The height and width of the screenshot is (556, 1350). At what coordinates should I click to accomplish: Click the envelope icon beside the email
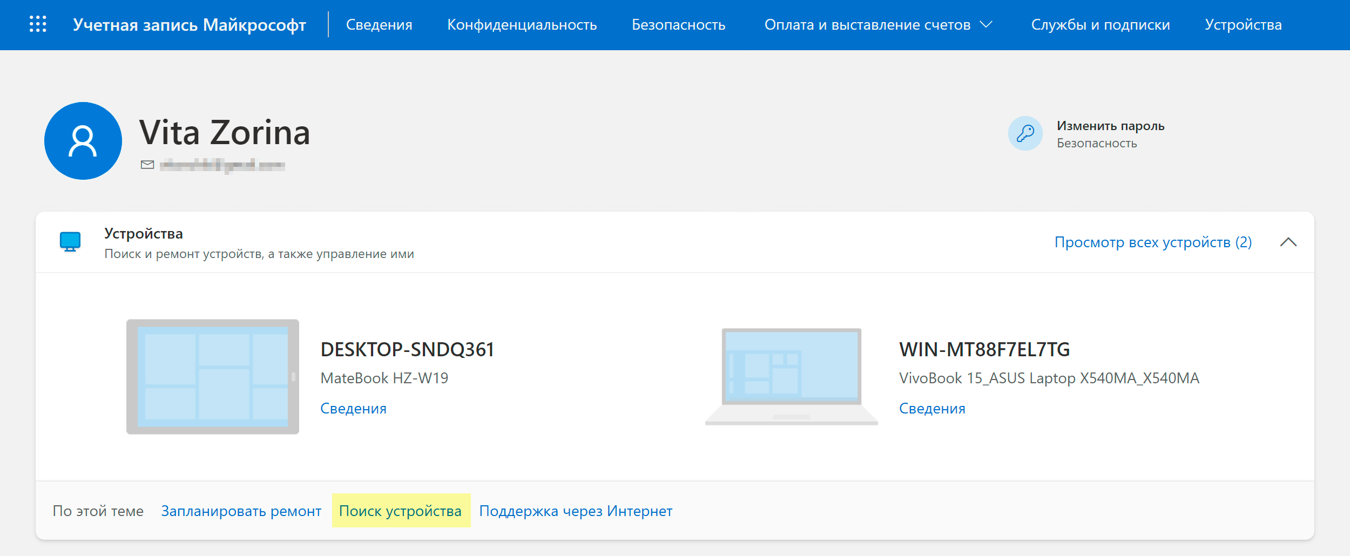click(x=147, y=165)
